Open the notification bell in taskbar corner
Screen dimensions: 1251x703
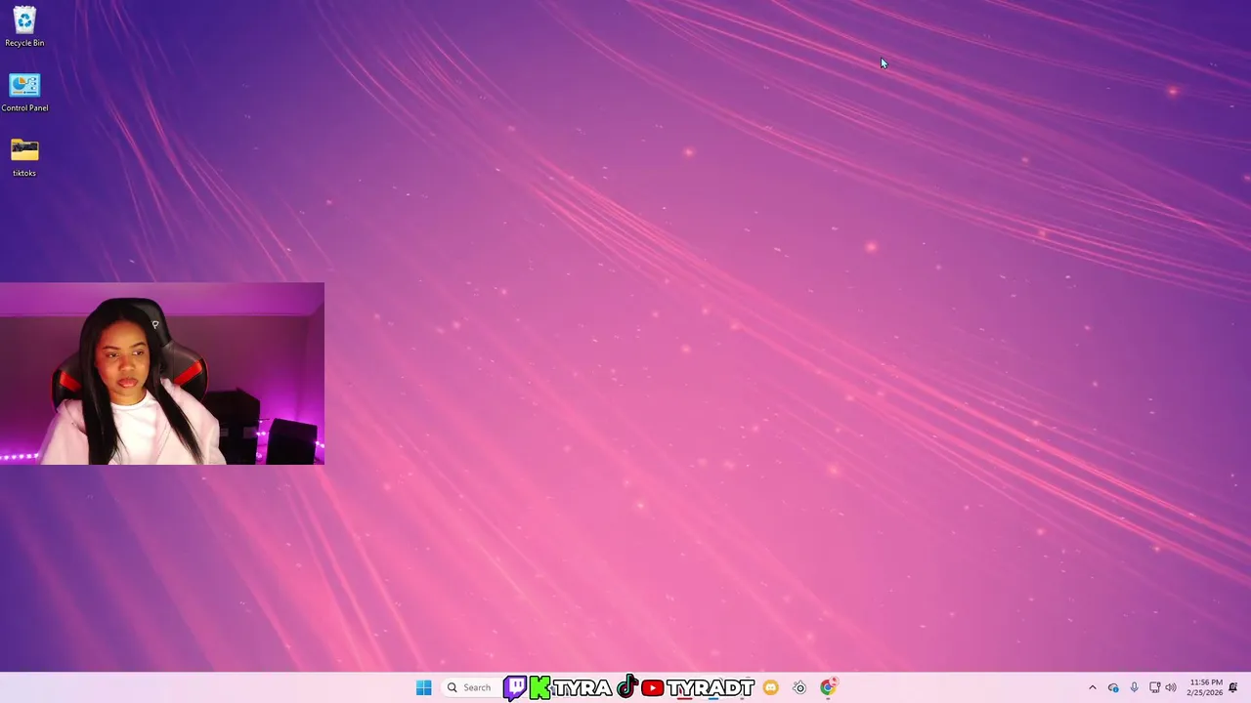[x=1233, y=687]
